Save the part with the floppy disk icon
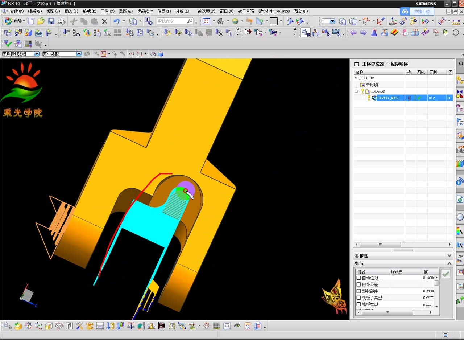 pyautogui.click(x=51, y=21)
